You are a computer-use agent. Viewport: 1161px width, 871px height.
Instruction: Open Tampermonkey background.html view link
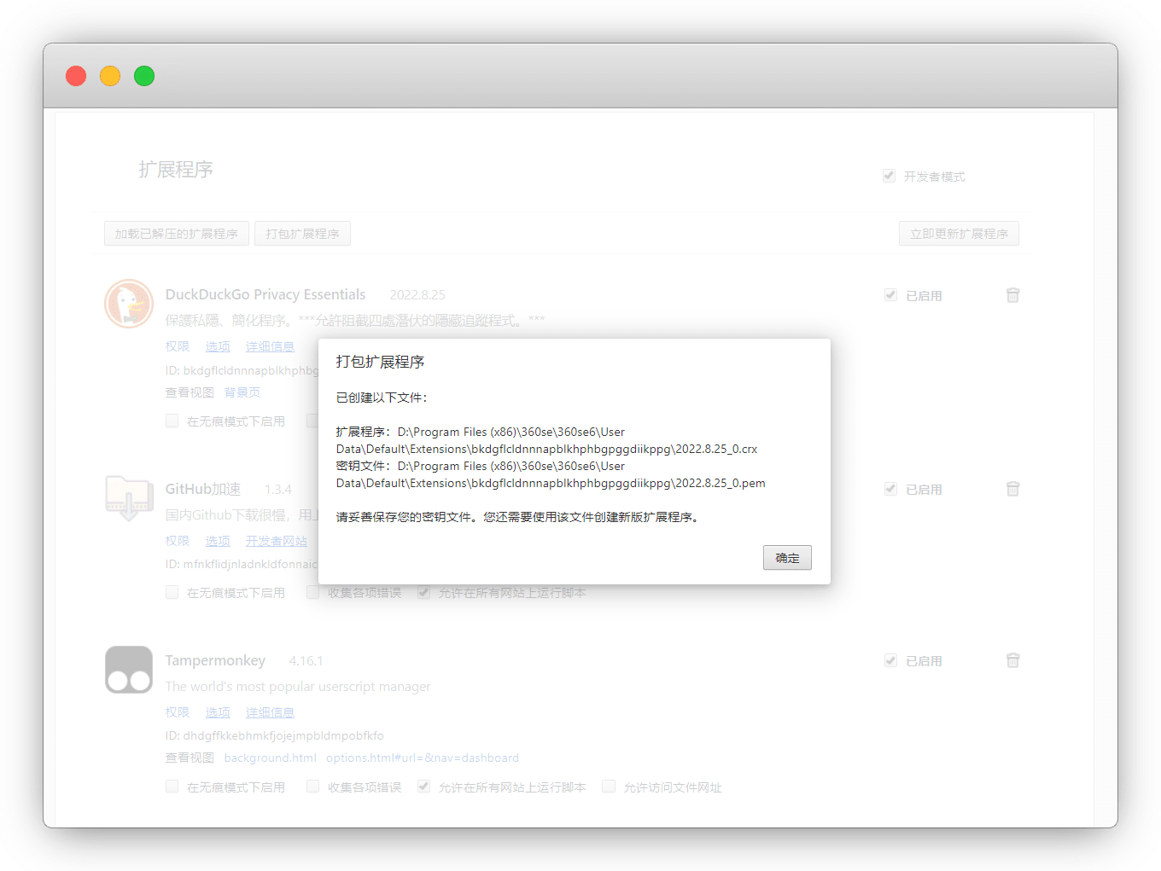click(x=270, y=758)
